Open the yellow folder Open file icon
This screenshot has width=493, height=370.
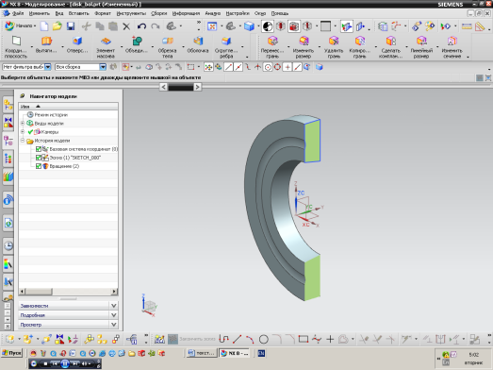[x=57, y=26]
